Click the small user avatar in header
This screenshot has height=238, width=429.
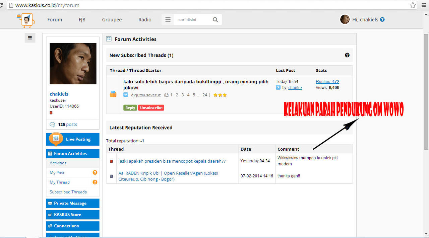tap(345, 19)
